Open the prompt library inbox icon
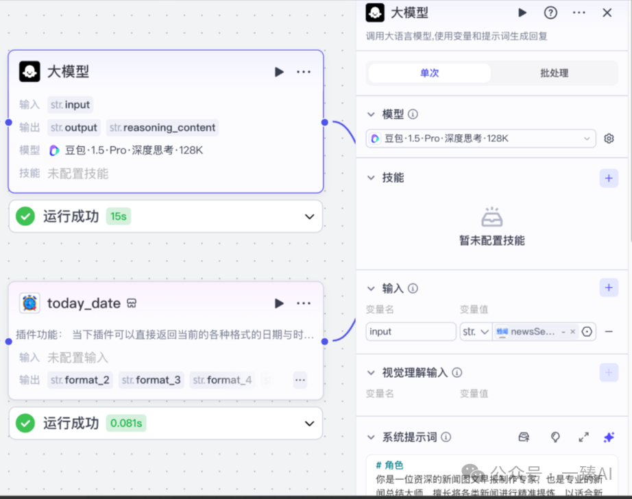 (524, 437)
